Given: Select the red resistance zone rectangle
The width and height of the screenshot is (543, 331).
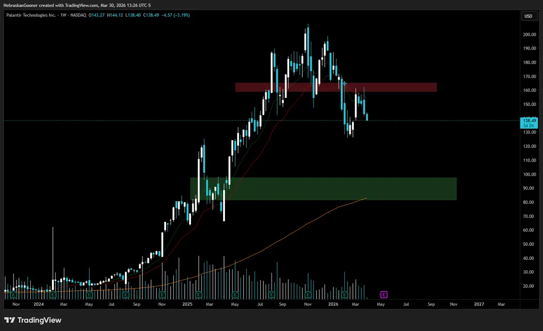Looking at the screenshot, I should tap(336, 87).
